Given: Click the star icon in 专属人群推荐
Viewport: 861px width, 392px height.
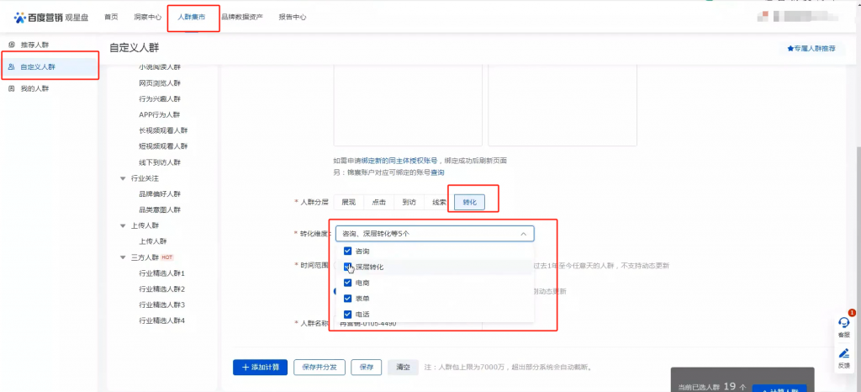Looking at the screenshot, I should click(790, 49).
